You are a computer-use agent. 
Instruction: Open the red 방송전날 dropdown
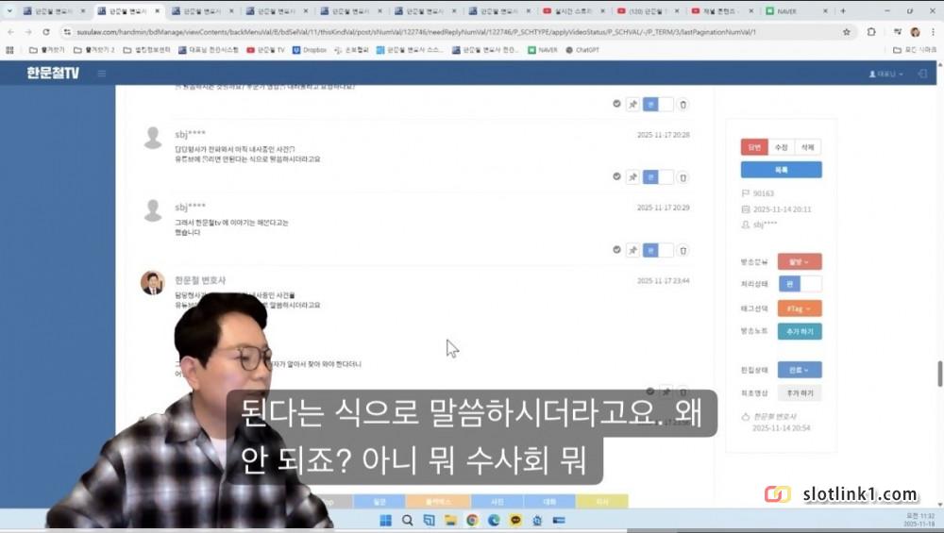[800, 261]
